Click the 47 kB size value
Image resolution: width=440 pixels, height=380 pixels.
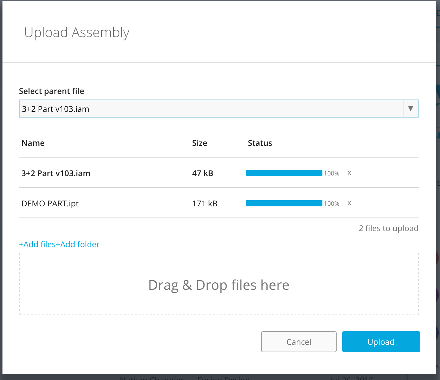203,173
